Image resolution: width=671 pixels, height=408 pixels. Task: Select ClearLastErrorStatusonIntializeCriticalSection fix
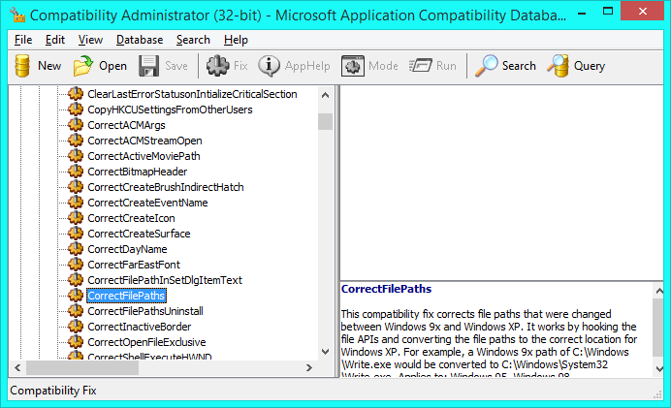[192, 94]
